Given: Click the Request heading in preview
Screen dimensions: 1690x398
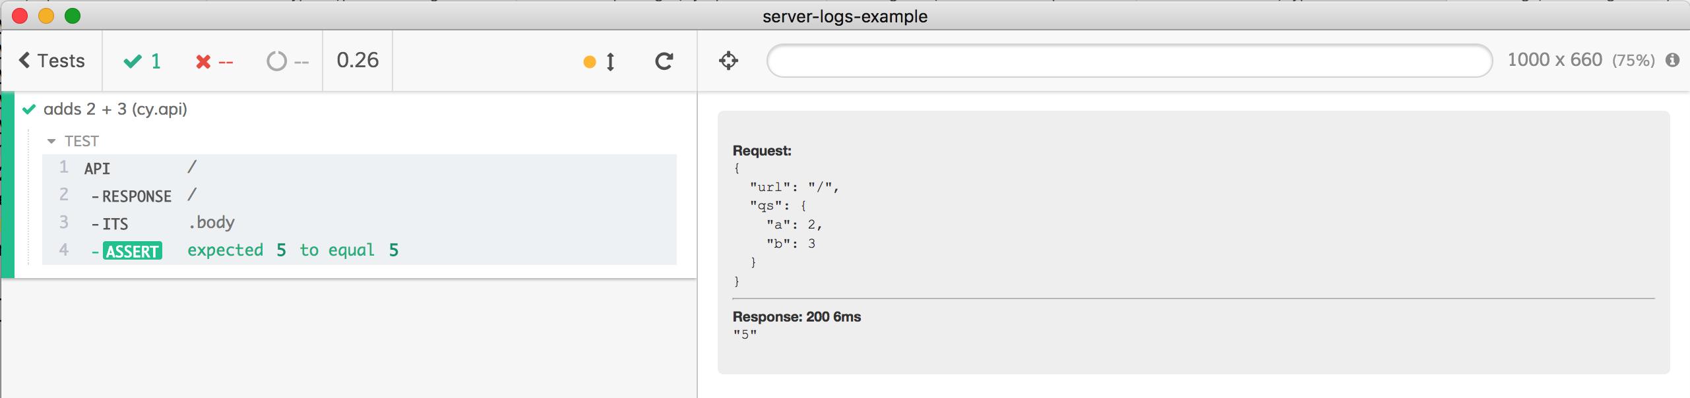Looking at the screenshot, I should (762, 151).
